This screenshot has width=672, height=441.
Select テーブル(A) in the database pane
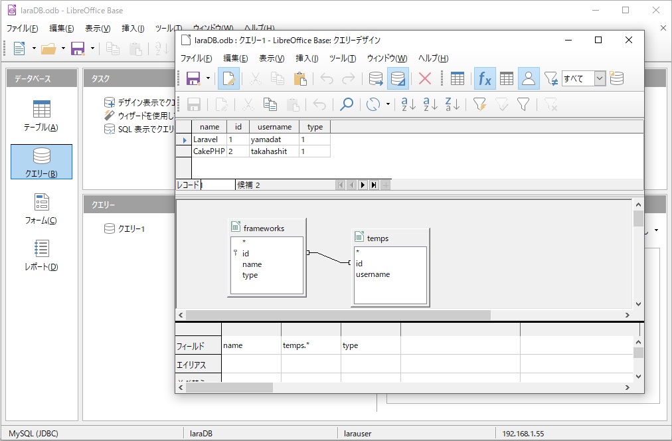click(41, 116)
